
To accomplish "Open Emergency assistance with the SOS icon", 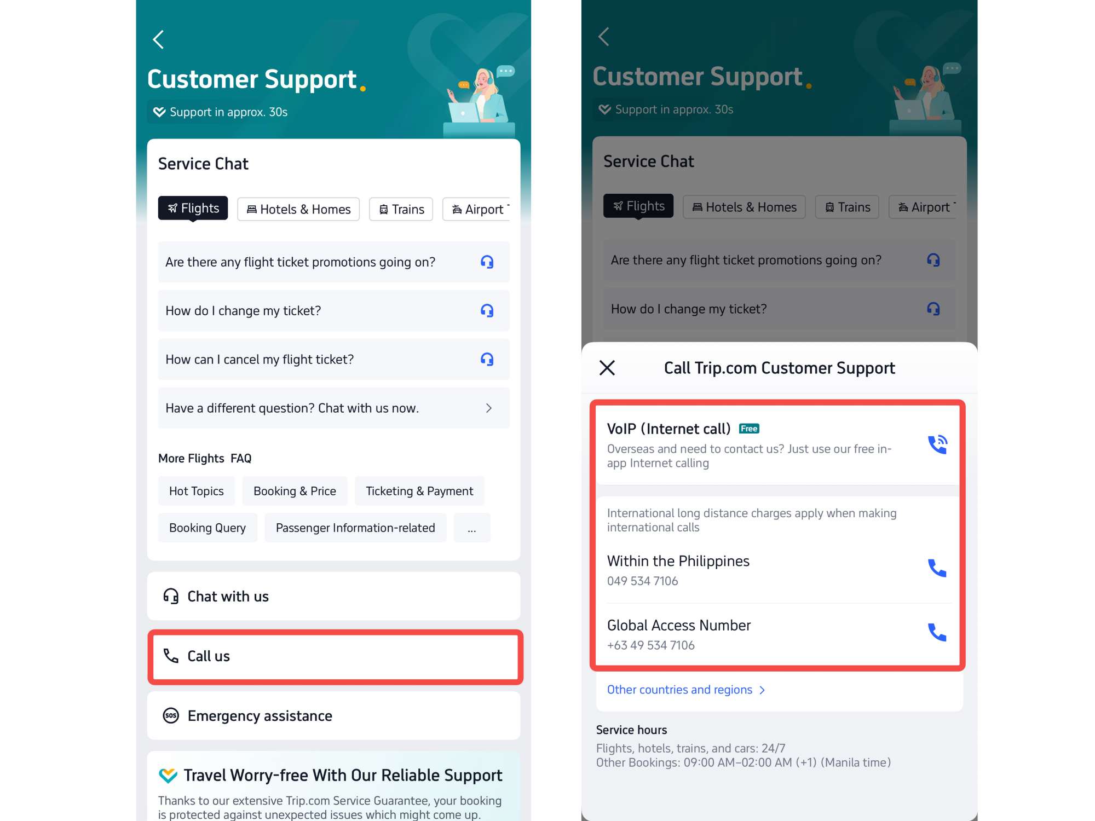I will (x=333, y=716).
